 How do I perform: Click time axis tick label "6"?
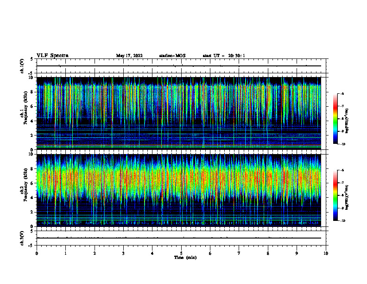[210, 253]
